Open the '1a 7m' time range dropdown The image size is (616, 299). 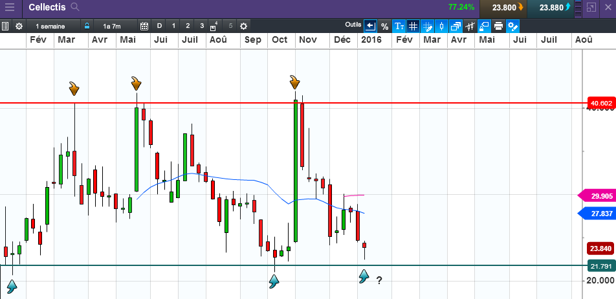pos(115,27)
